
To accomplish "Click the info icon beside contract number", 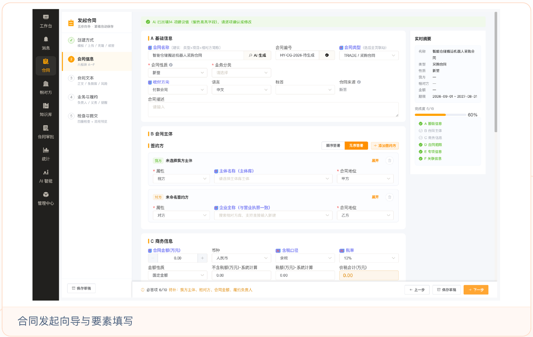I will point(327,55).
